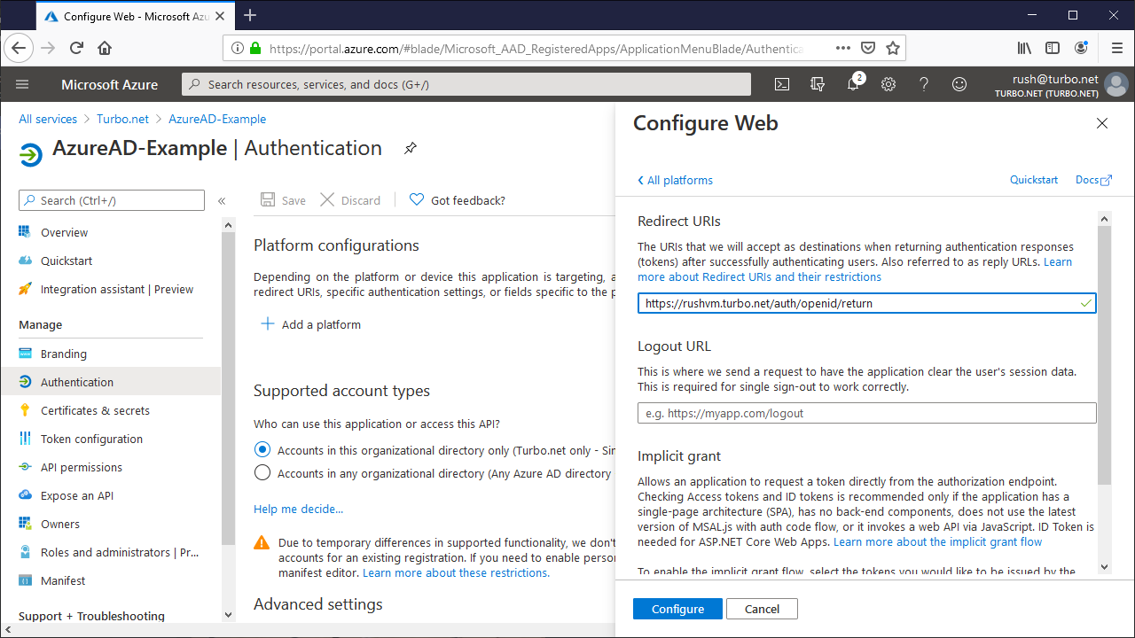Viewport: 1135px width, 638px height.
Task: View notifications via the bell icon
Action: click(852, 84)
